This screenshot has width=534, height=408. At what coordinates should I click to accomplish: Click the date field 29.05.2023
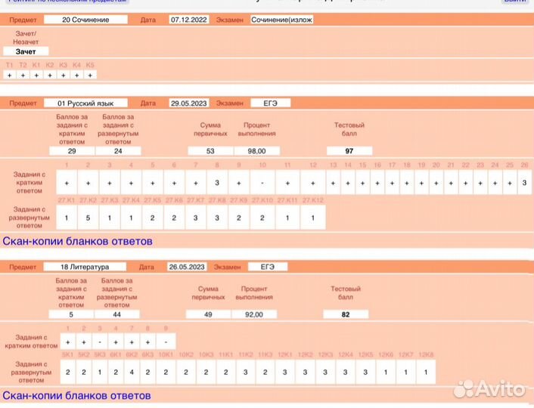click(x=189, y=103)
